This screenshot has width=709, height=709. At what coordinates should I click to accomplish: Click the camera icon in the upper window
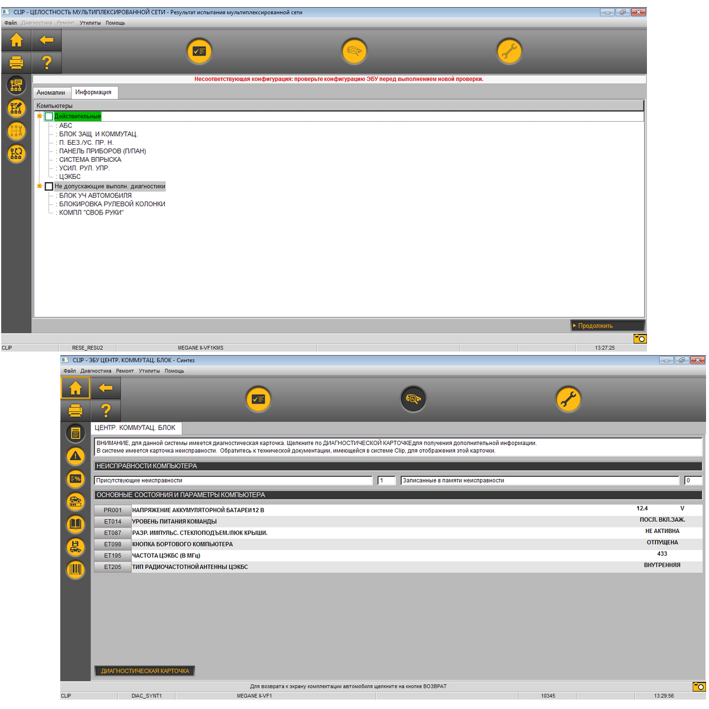[640, 339]
